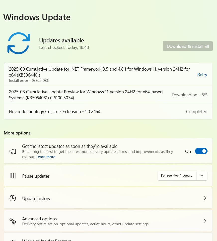
Task: Click the install error code 0x800f081f
Action: tap(29, 80)
